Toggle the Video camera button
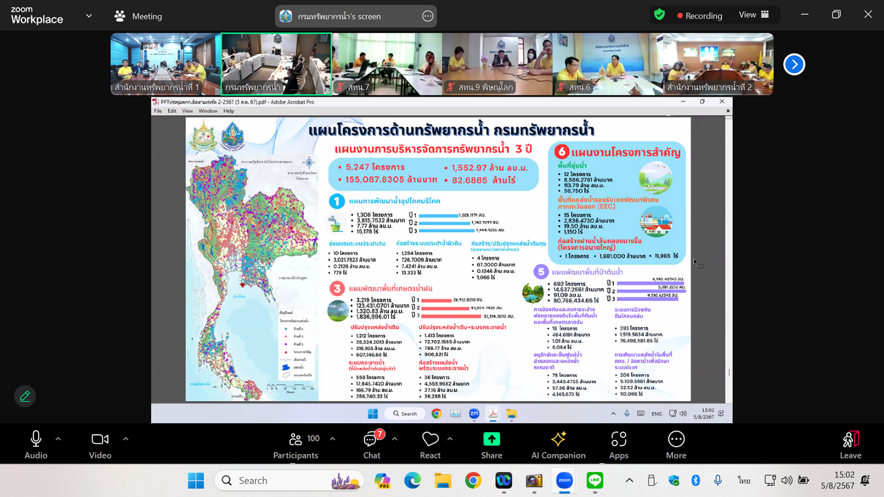Image resolution: width=884 pixels, height=497 pixels. (x=100, y=444)
